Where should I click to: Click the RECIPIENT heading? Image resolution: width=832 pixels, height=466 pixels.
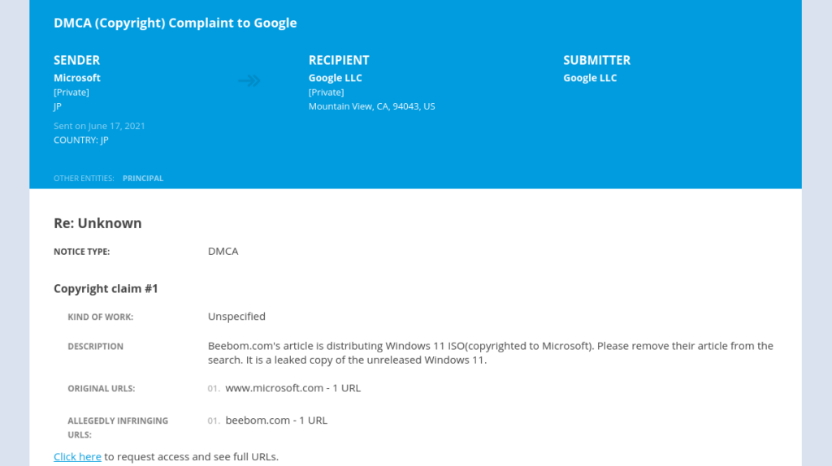[339, 60]
